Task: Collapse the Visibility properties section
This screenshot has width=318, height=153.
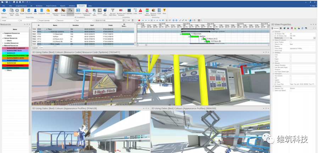Action: click(273, 53)
